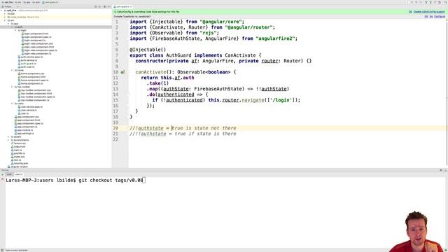Close terminal session with red X
The width and height of the screenshot is (448, 252).
(x=2, y=179)
